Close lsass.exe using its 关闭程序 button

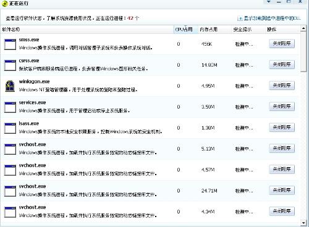click(x=282, y=128)
